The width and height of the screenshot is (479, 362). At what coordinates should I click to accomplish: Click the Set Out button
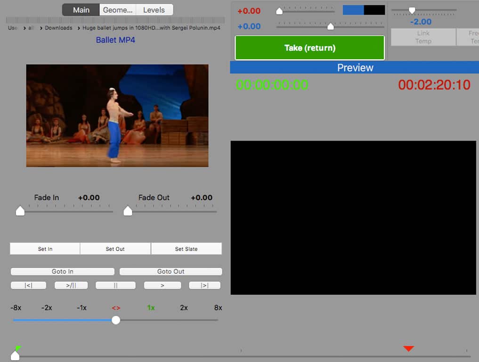[115, 249]
